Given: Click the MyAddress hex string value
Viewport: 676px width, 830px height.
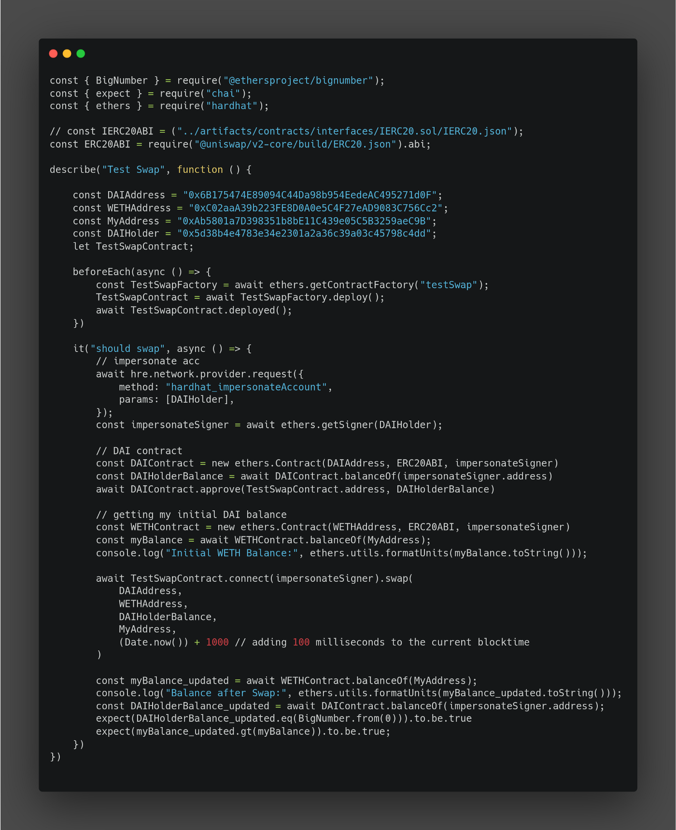Looking at the screenshot, I should (304, 221).
